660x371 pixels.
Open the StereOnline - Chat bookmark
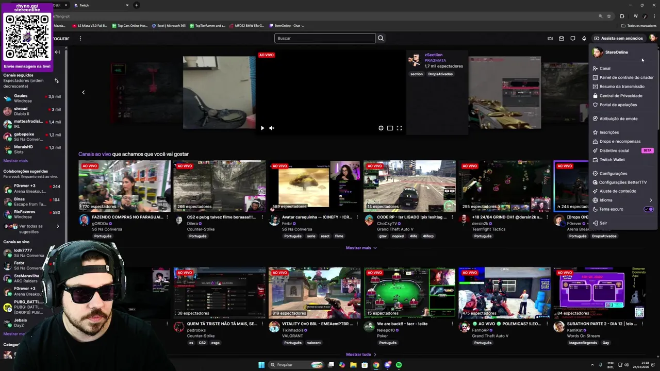point(287,26)
